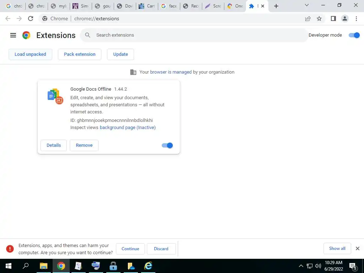
Task: Switch to the Scre tab
Action: point(213,6)
